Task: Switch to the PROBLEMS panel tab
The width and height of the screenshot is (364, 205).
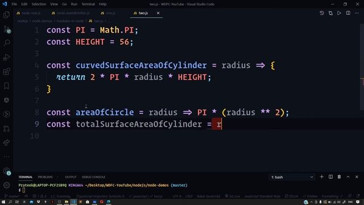Action: (45, 177)
